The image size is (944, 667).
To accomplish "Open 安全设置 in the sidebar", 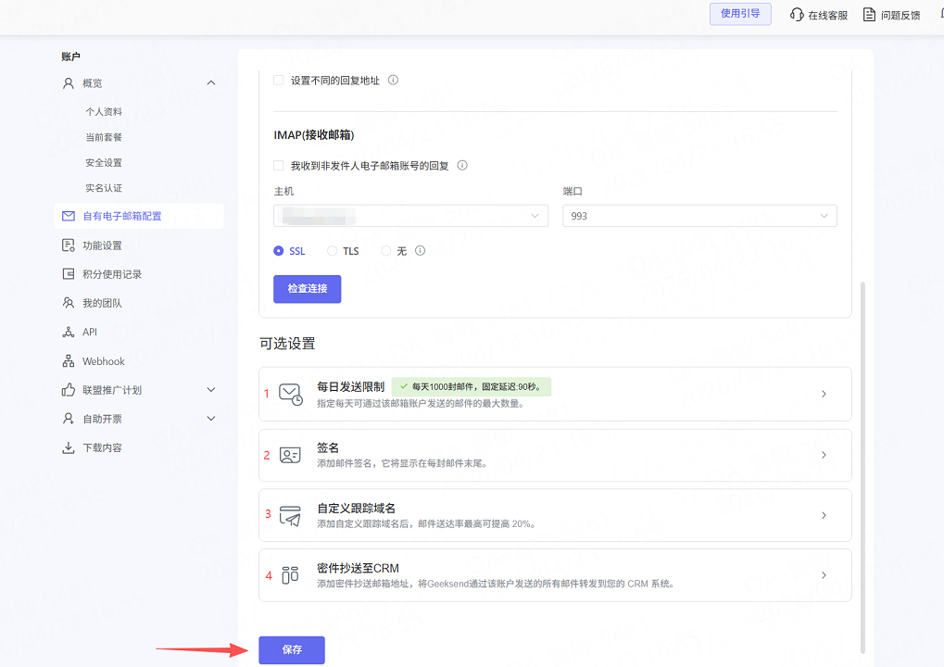I will tap(104, 162).
